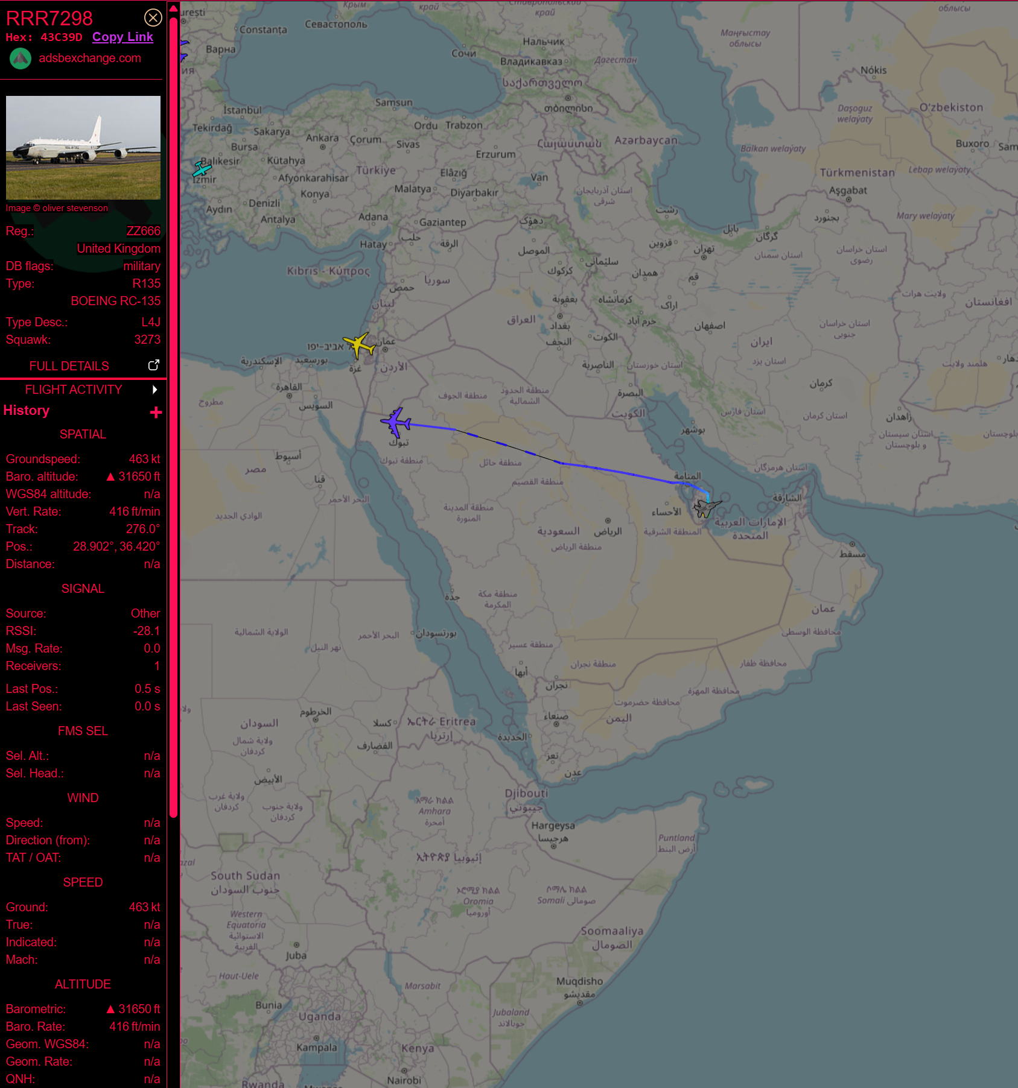Click the SIGNAL section header
The height and width of the screenshot is (1088, 1018).
(x=83, y=589)
